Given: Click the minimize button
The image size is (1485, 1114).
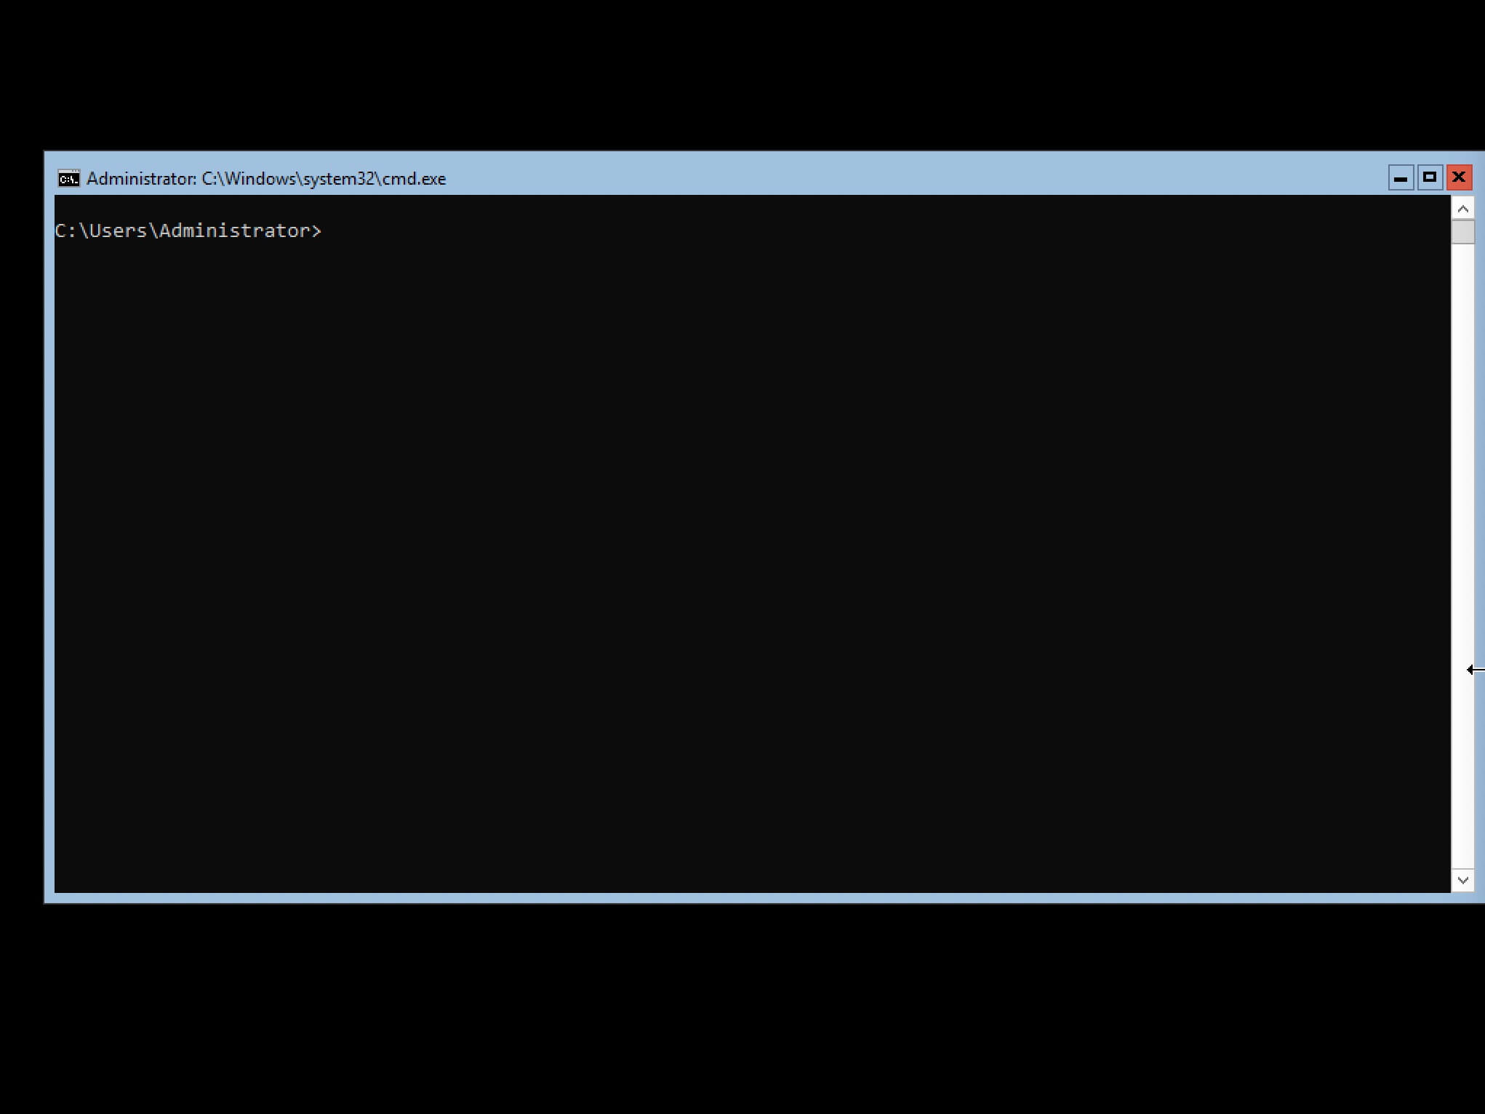Looking at the screenshot, I should click(1400, 178).
